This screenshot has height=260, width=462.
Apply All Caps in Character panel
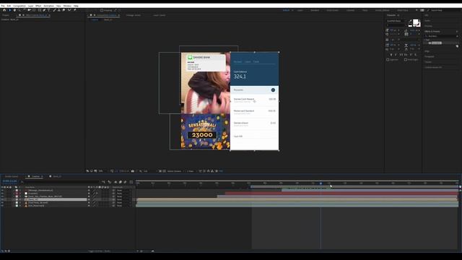click(x=401, y=55)
